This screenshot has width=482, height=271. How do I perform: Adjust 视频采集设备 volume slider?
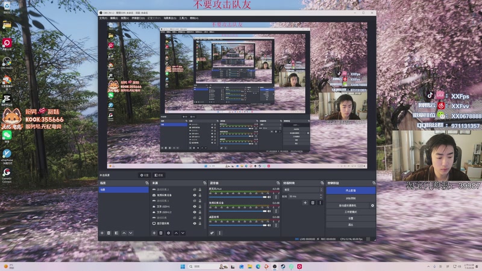(237, 211)
